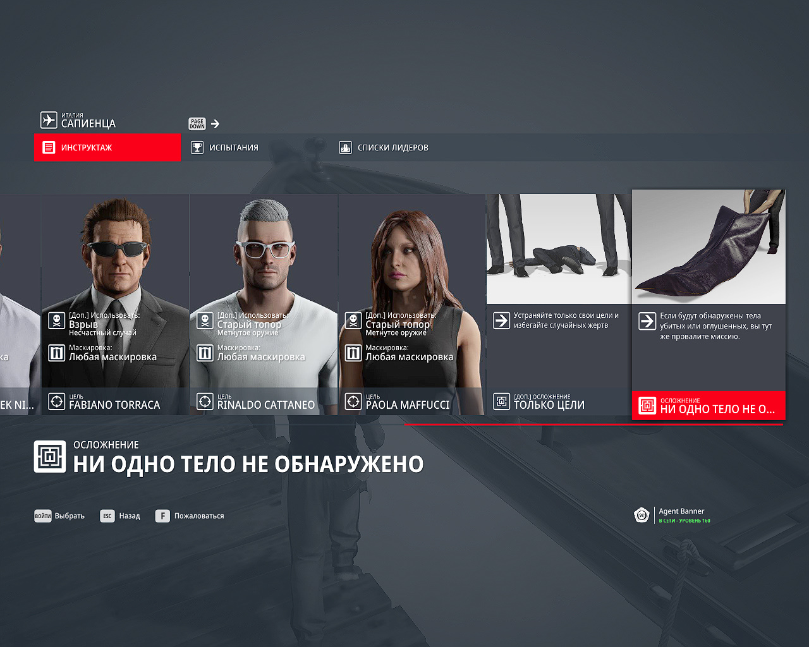The height and width of the screenshot is (647, 809).
Task: Select the Paola Maffucci target card
Action: (x=411, y=305)
